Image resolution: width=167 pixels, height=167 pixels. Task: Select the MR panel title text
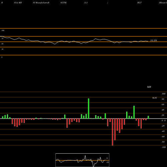(x=149, y=87)
